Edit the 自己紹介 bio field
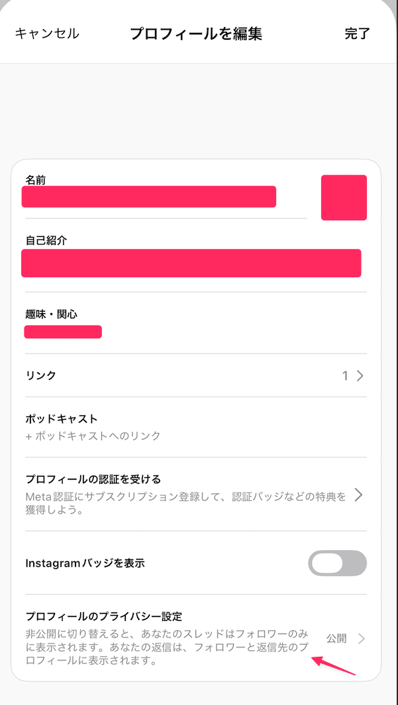The height and width of the screenshot is (705, 398). coord(192,263)
